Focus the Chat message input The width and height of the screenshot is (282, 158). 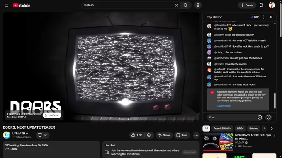coord(232,117)
